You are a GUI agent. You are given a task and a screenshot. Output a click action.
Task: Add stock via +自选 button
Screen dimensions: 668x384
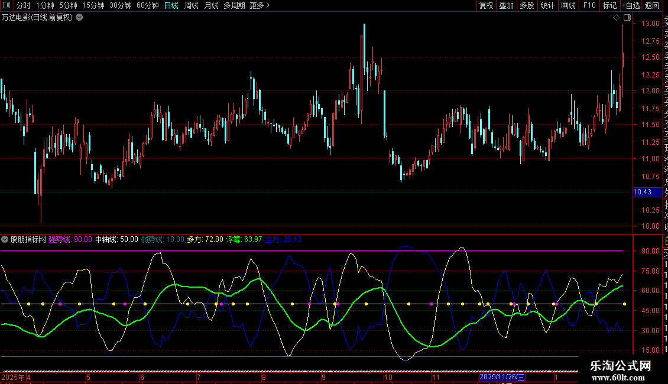click(631, 5)
